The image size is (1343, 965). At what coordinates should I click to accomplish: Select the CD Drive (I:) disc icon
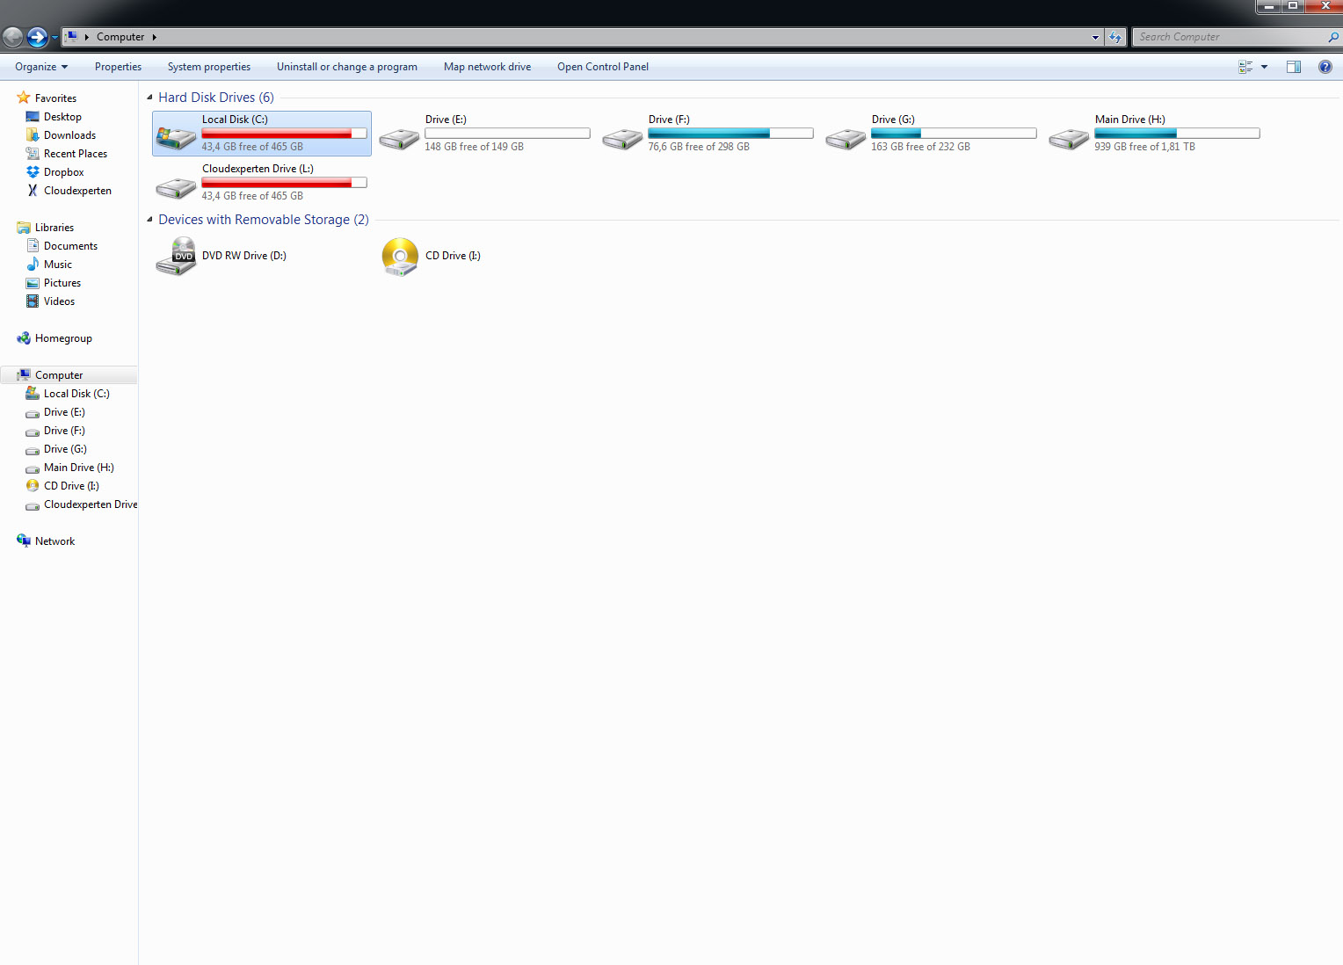click(x=400, y=257)
